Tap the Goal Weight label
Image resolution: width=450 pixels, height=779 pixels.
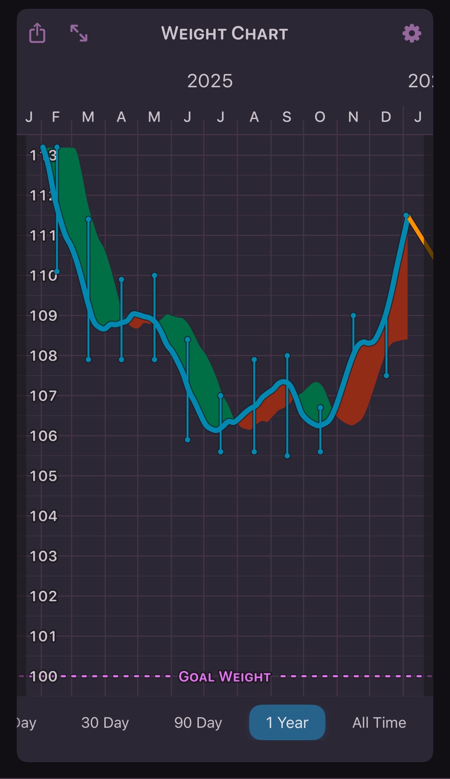click(225, 677)
